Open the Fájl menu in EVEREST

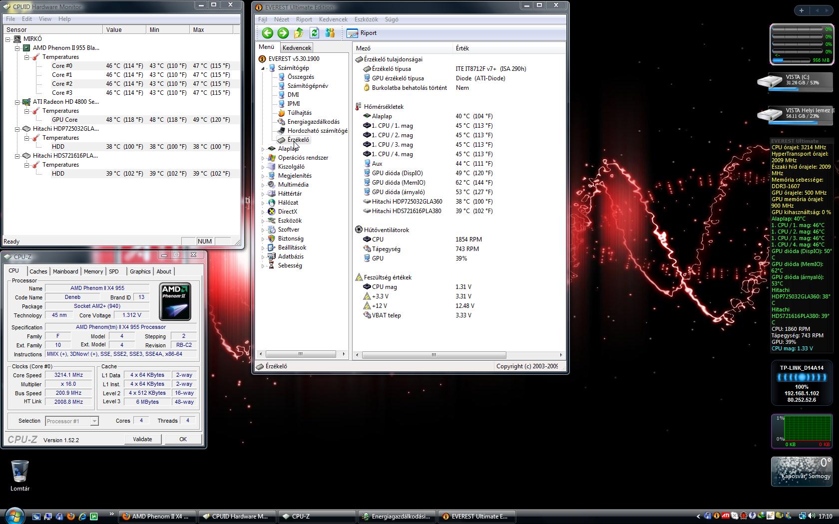tap(263, 19)
